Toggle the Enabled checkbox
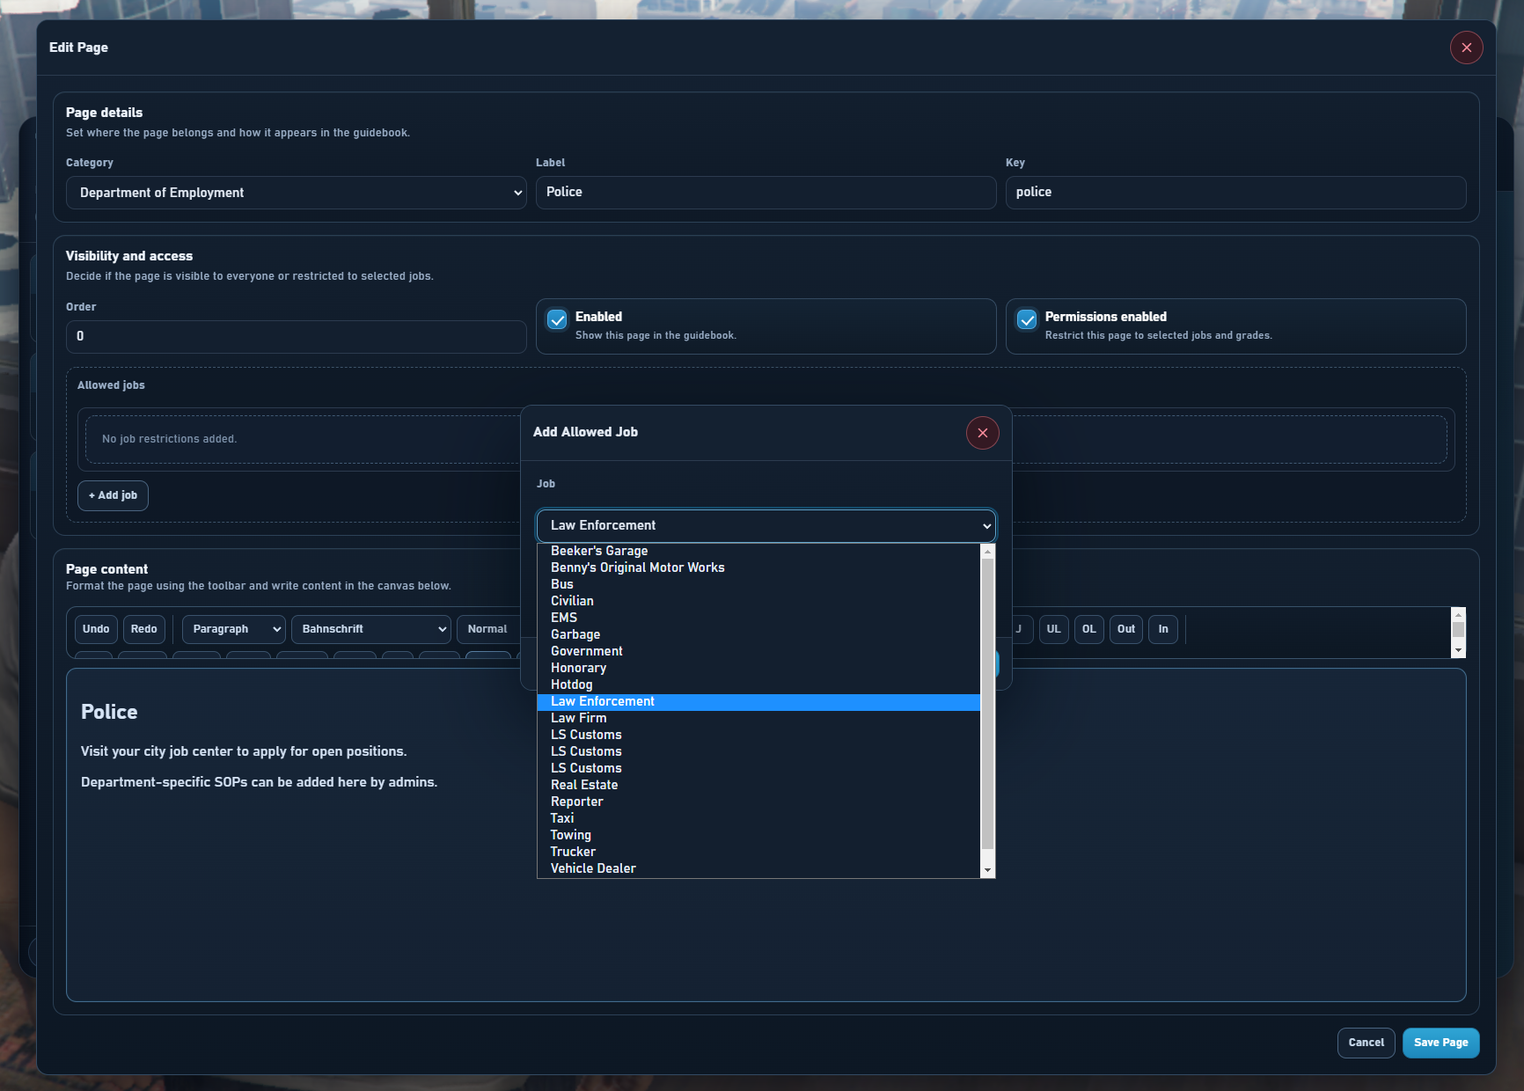Screen dimensions: 1524x1091 pos(557,319)
